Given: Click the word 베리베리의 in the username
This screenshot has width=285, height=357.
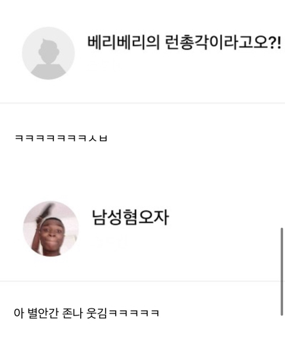Looking at the screenshot, I should click(123, 43).
